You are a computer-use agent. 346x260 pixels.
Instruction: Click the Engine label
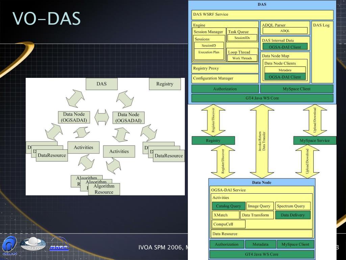tap(199, 25)
